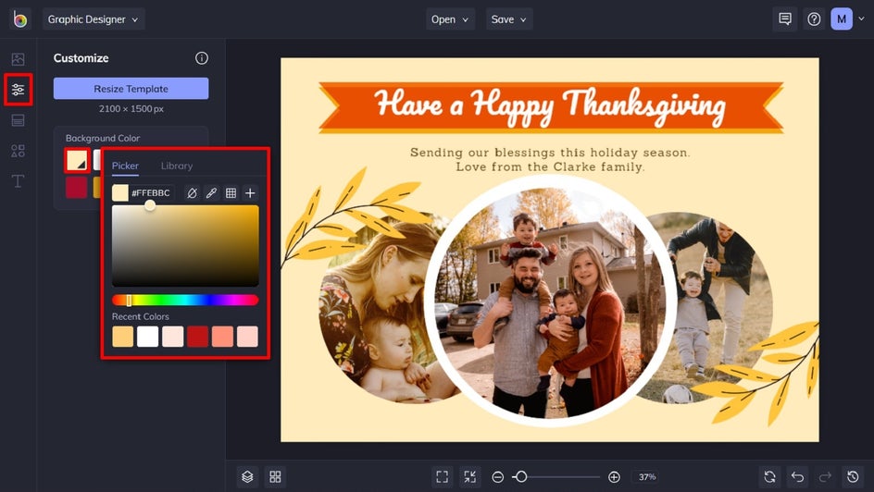Click the fit to screen icon
874x492 pixels.
point(442,477)
